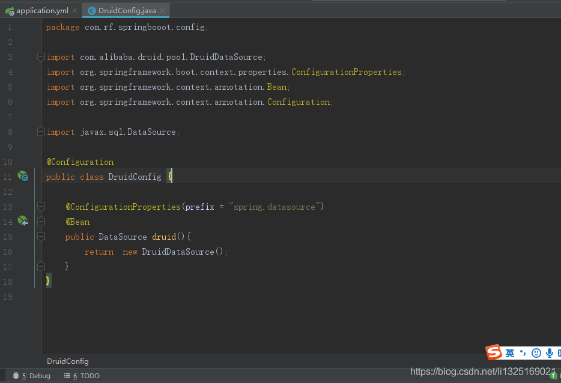This screenshot has height=383, width=561.
Task: Close the application.yml tab
Action: [75, 10]
